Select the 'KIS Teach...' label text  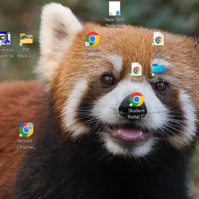click(x=159, y=53)
